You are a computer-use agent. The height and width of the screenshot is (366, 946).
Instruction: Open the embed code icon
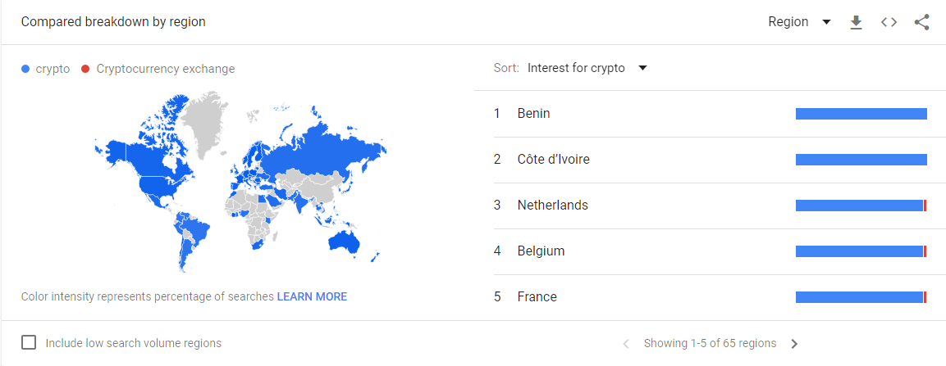(x=889, y=22)
